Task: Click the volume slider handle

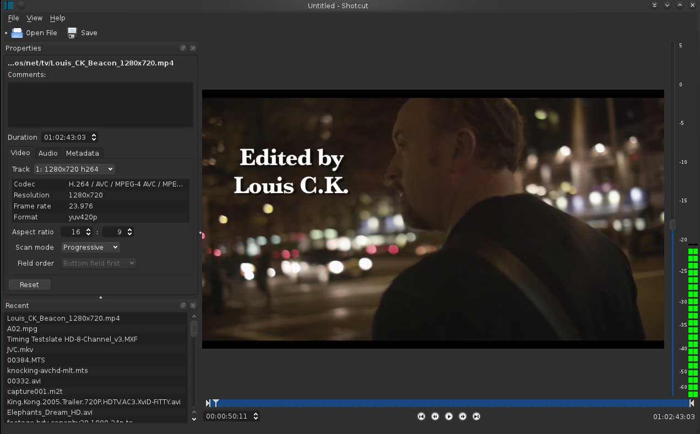Action: (x=672, y=224)
